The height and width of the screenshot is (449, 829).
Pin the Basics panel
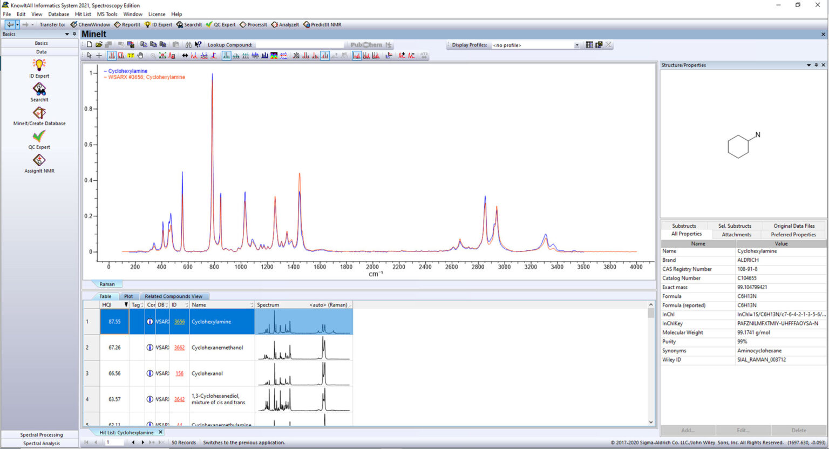tap(74, 33)
